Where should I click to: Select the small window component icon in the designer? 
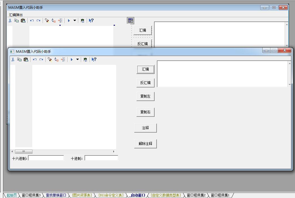point(130,21)
